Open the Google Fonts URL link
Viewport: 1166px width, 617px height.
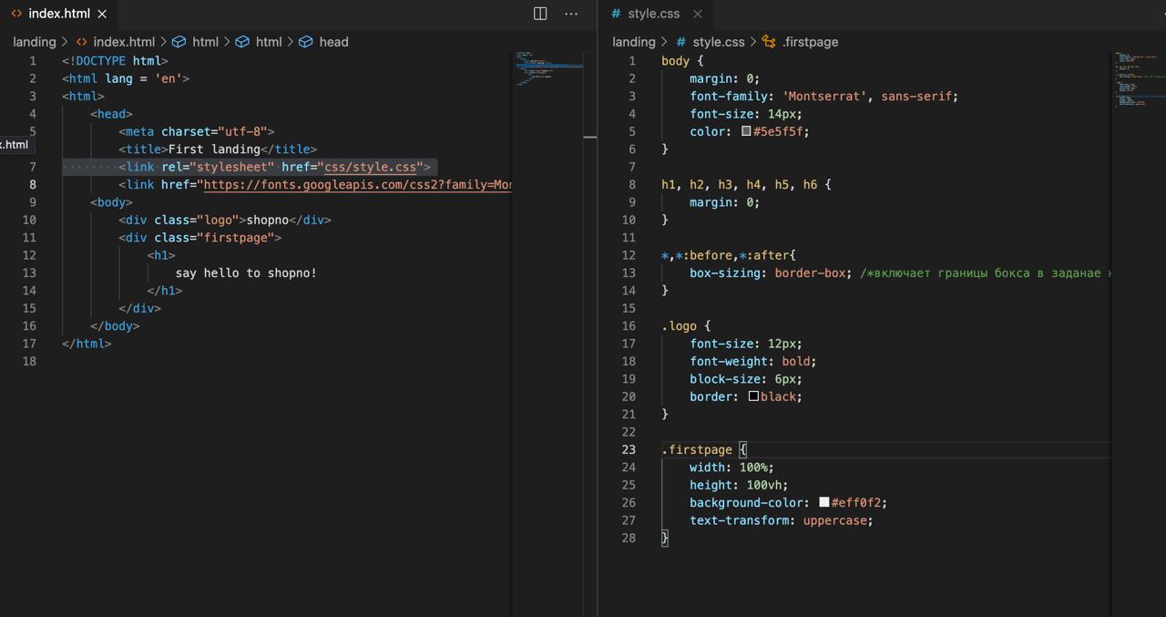point(357,185)
